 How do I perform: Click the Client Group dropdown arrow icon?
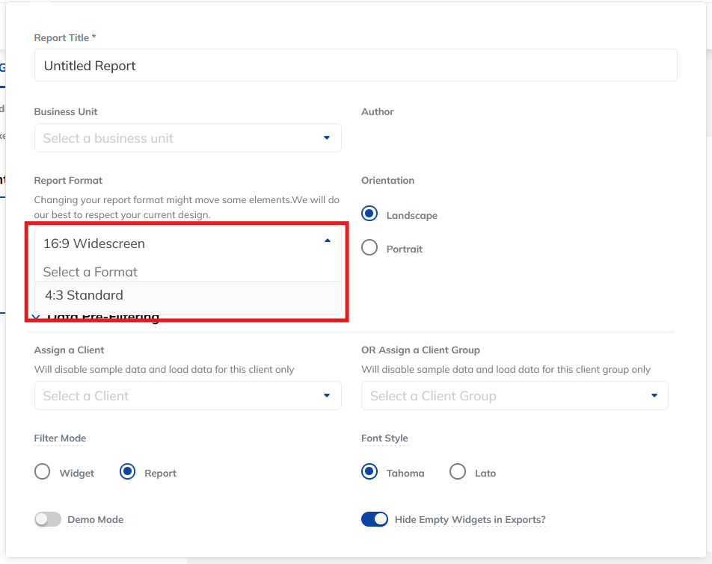pos(654,396)
